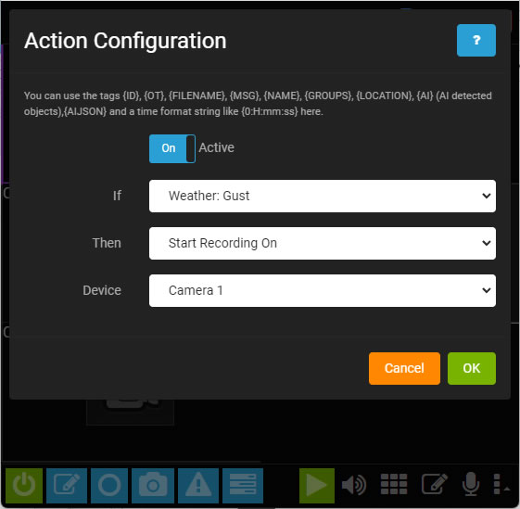520x509 pixels.
Task: Expand the Device dropdown showing Camera 1
Action: [x=323, y=291]
